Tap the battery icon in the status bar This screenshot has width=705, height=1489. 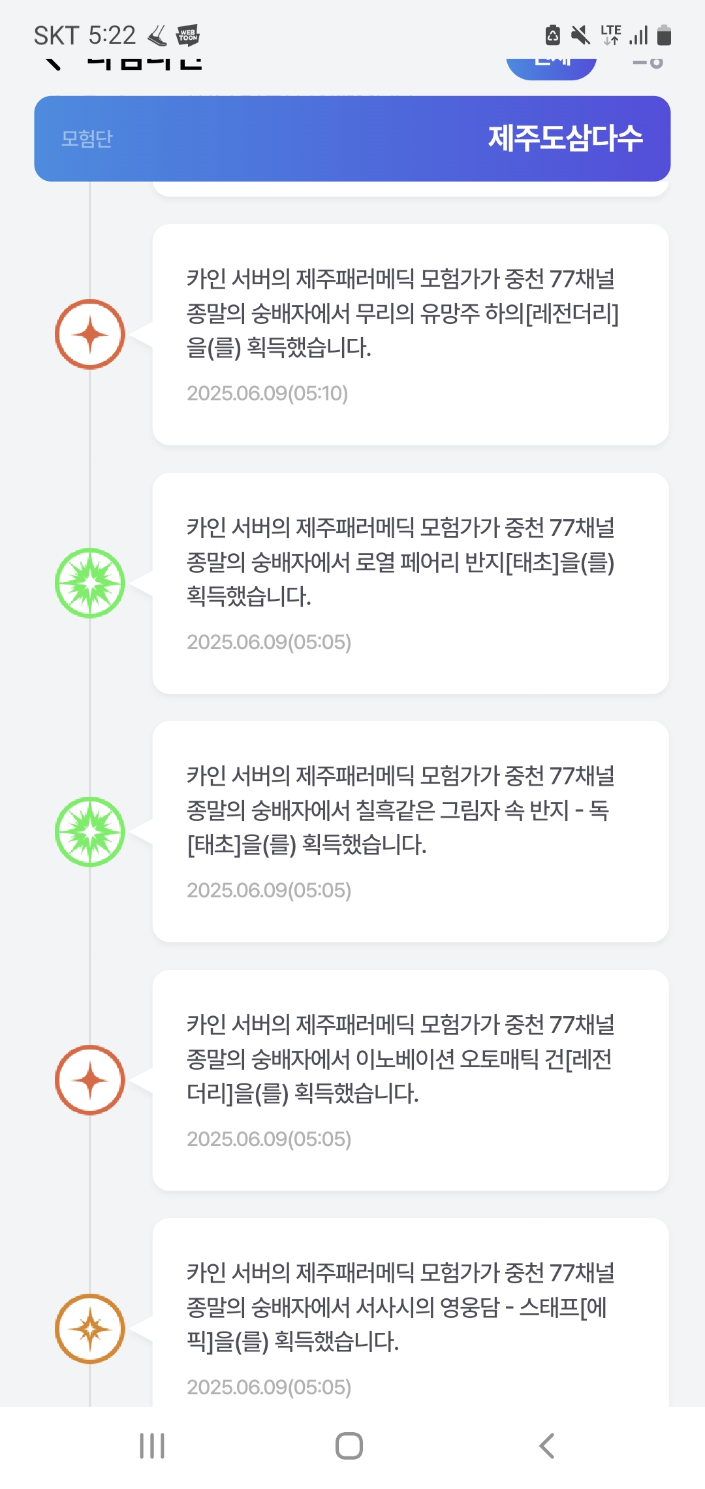[x=664, y=35]
